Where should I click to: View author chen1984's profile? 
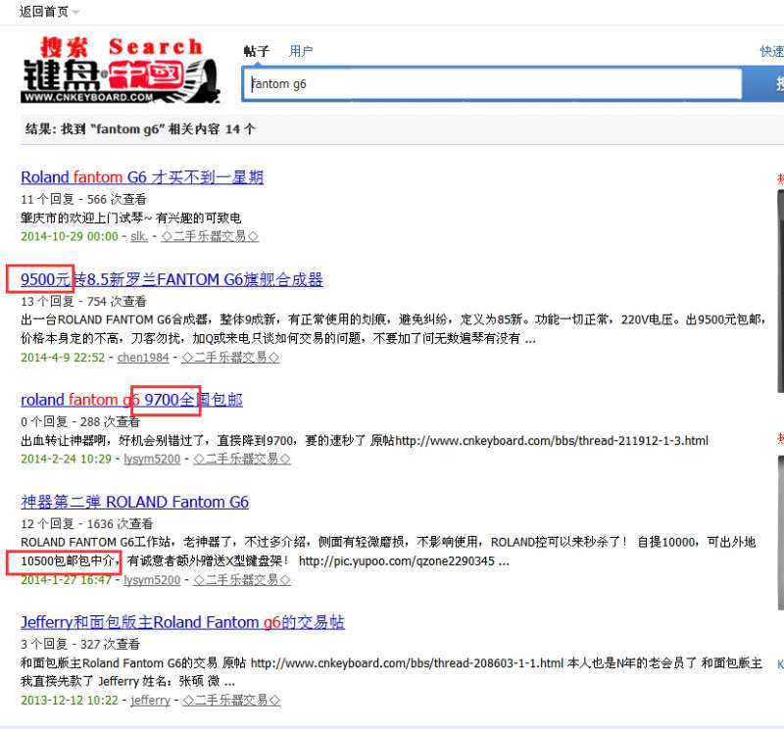click(143, 358)
